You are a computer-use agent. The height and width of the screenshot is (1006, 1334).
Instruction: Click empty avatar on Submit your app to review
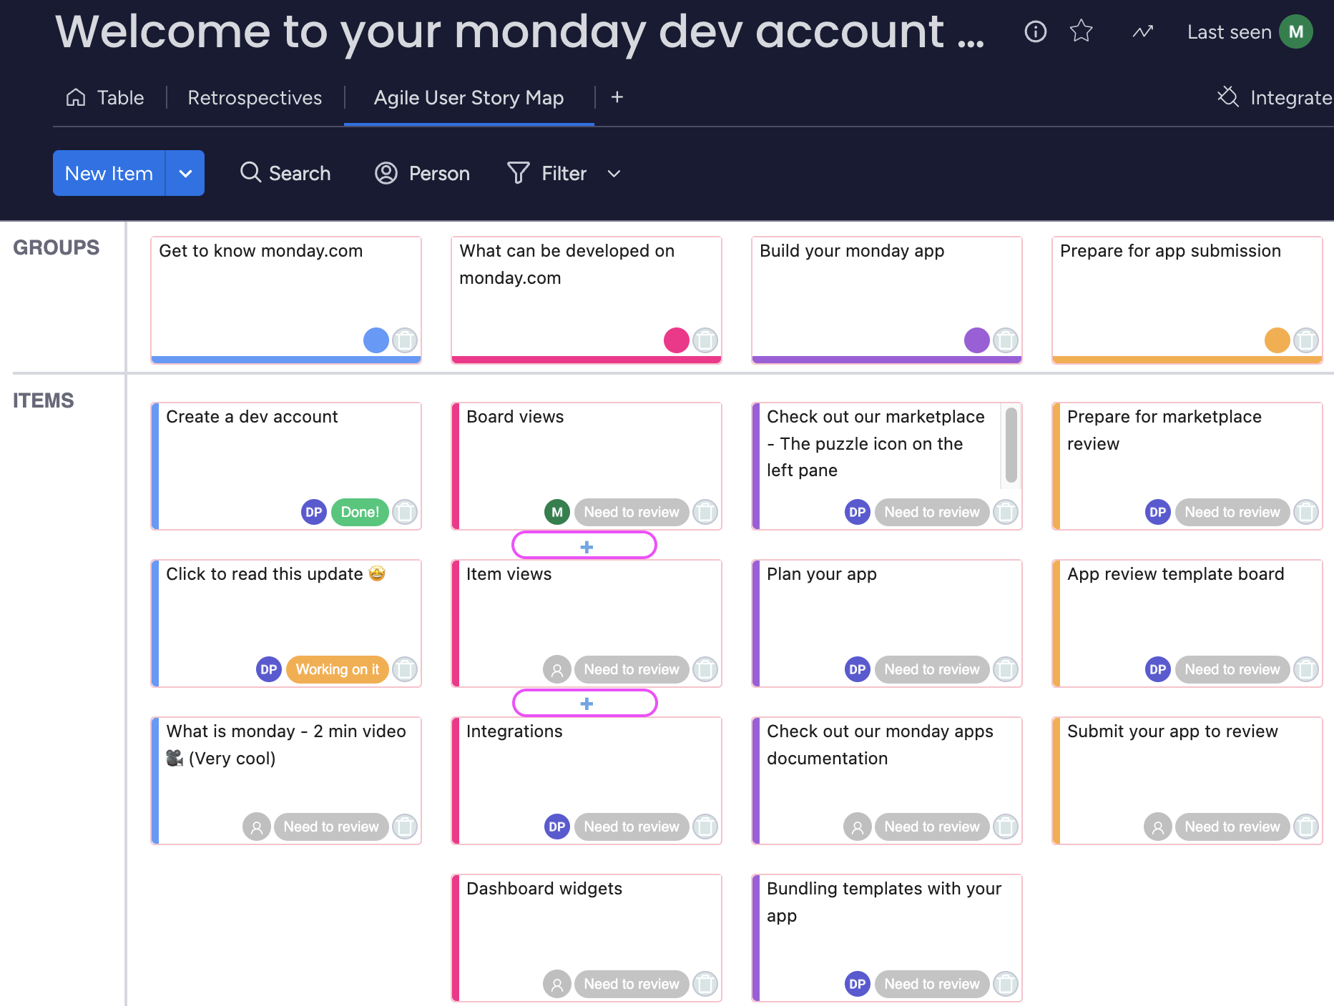(x=1157, y=827)
